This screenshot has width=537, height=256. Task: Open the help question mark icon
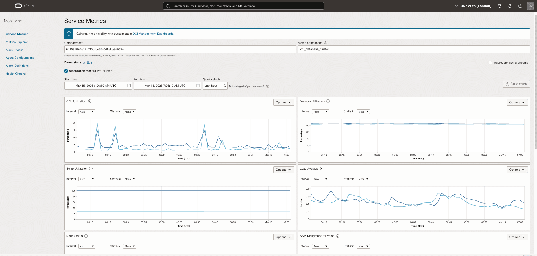[520, 6]
